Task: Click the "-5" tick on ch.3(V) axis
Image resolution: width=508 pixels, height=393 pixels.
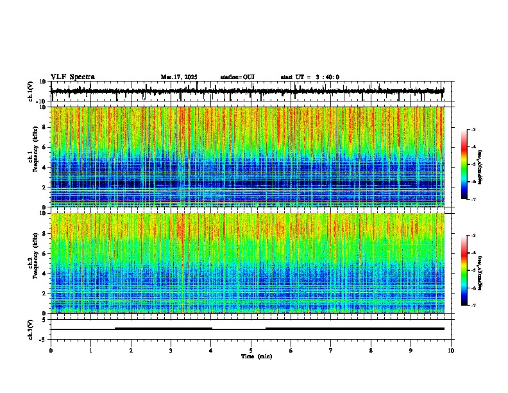Action: (x=44, y=340)
